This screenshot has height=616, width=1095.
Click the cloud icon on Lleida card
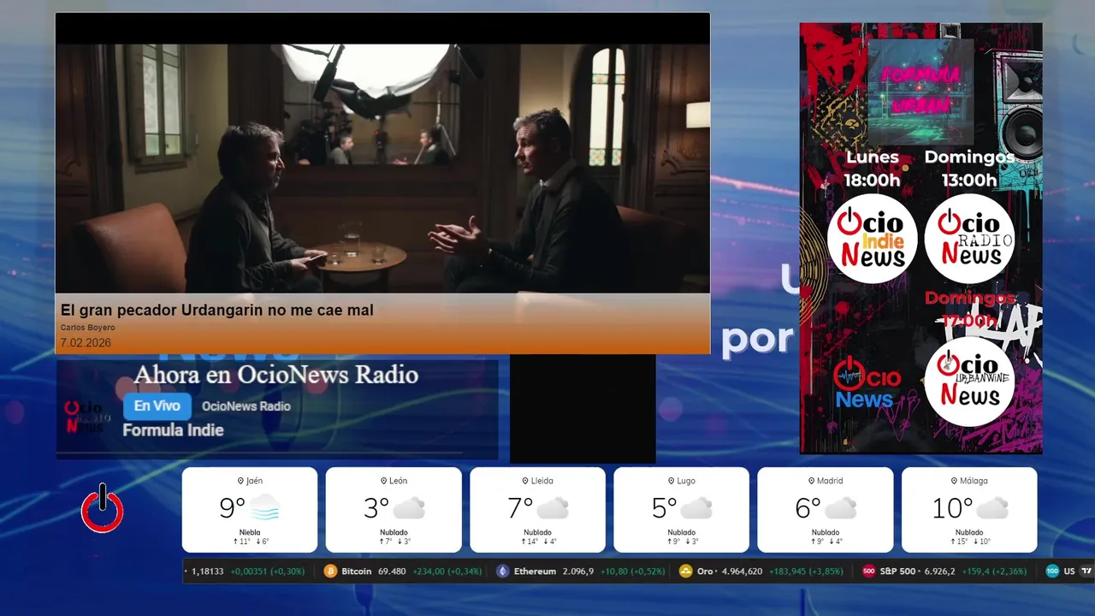[x=553, y=508]
